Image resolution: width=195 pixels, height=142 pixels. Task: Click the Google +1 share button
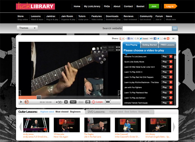coord(122,39)
